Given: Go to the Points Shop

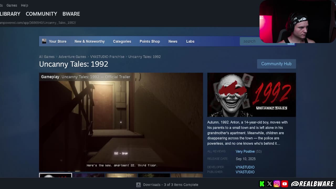Looking at the screenshot, I should tap(150, 41).
